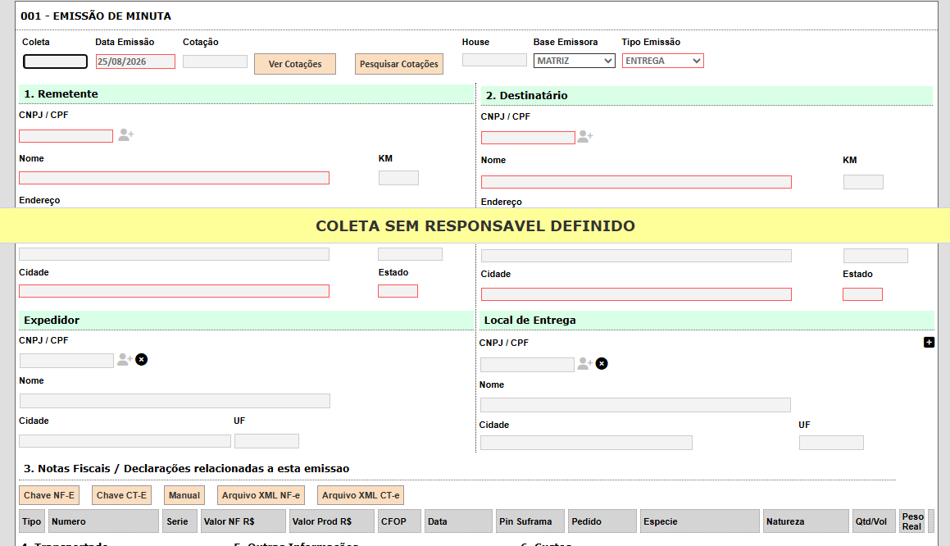Clear Expedidor with the black X icon
950x546 pixels.
click(x=141, y=360)
